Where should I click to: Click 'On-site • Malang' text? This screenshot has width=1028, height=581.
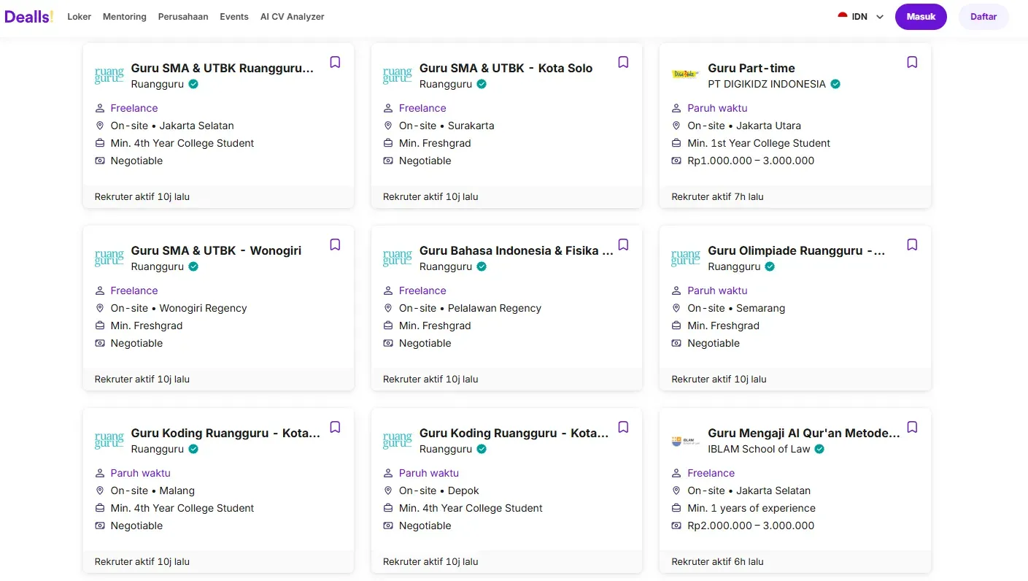pyautogui.click(x=152, y=490)
